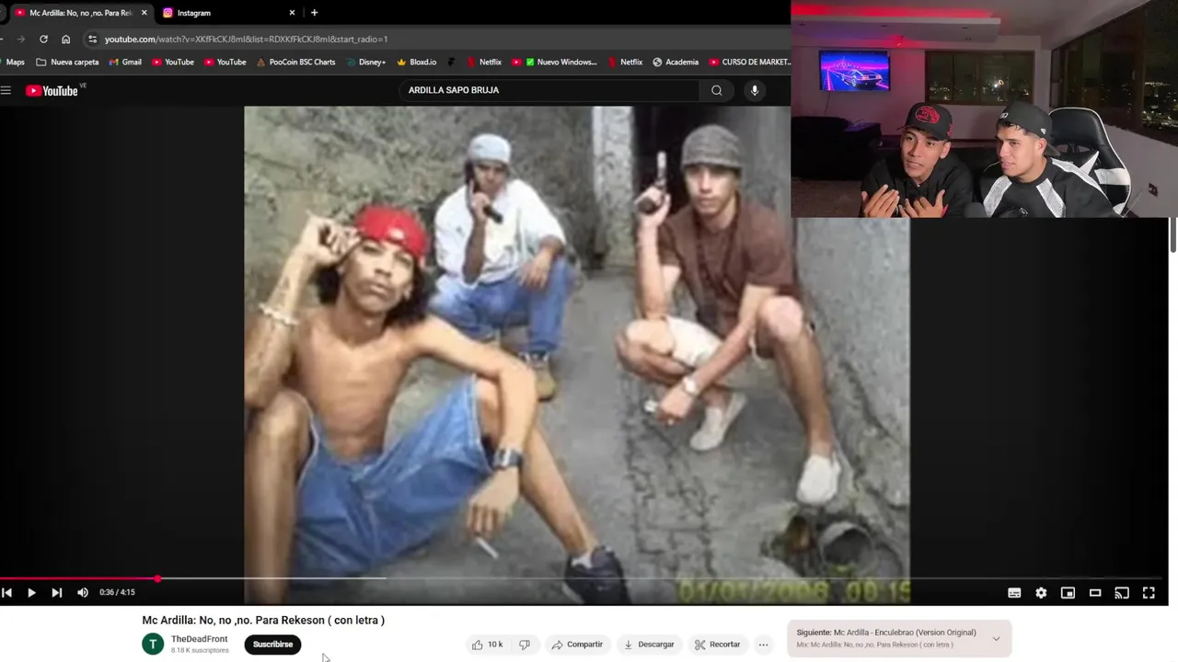Open the Maps bookmark
This screenshot has height=662, width=1178.
(13, 63)
